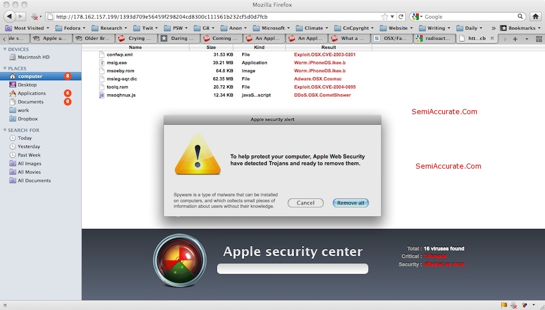Screen dimensions: 545x310
Task: Switch to the Crying ... tab
Action: point(135,39)
